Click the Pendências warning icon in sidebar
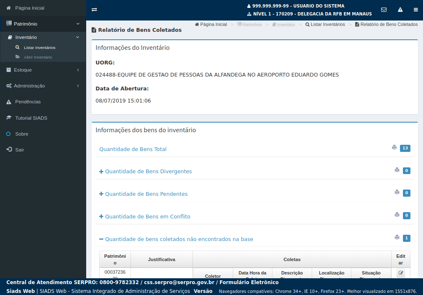Viewport: 423px width, 295px height. tap(9, 102)
